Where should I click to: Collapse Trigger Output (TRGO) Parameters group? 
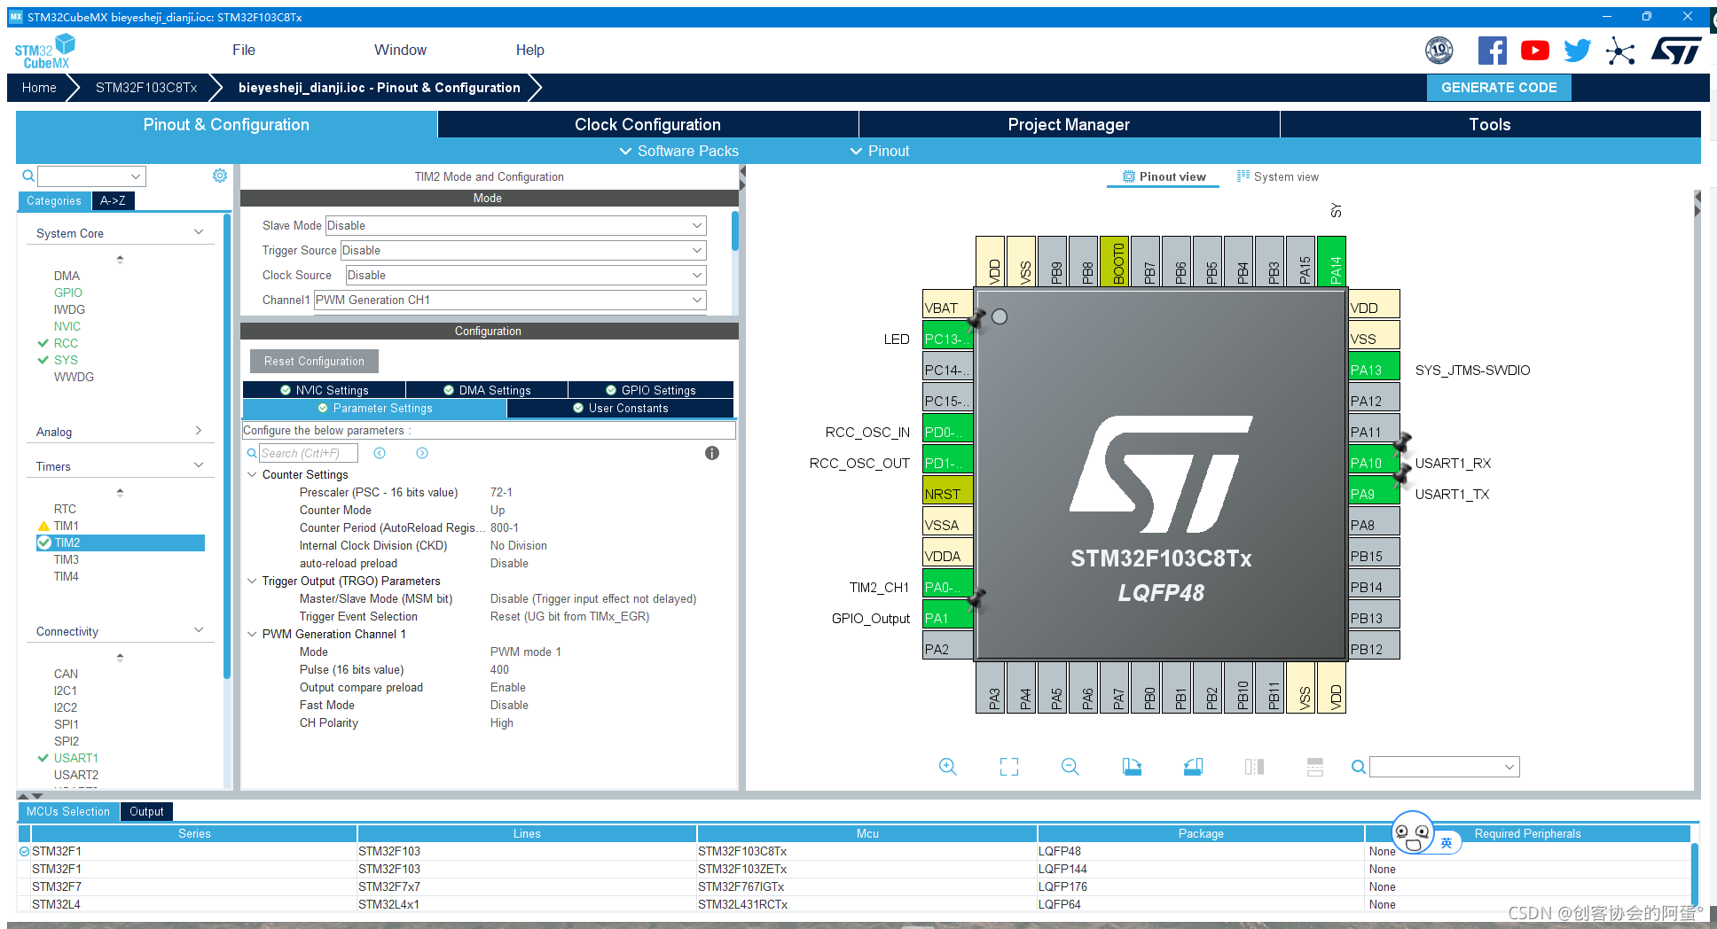[252, 581]
